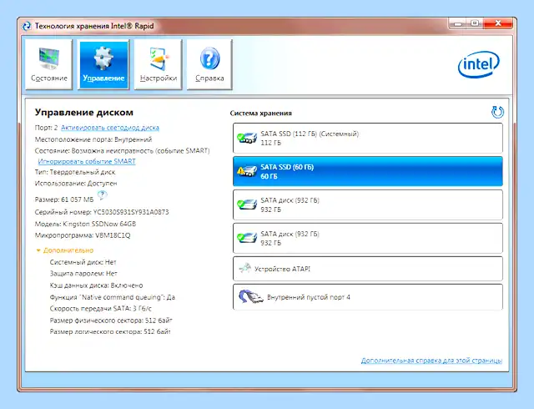Screen dimensions: 534x409
Task: Click the Устройство ATAPI entry
Action: pyautogui.click(x=368, y=269)
